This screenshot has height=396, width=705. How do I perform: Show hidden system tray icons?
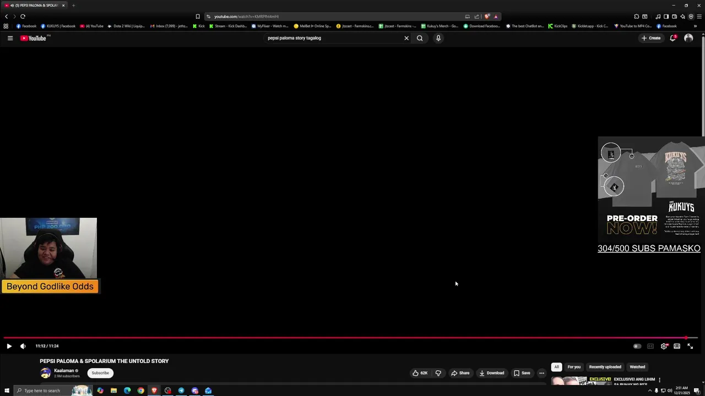(x=649, y=391)
